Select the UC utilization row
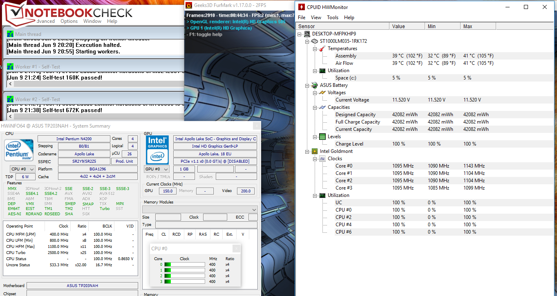Viewport: 557px width, 296px height. coord(425,203)
